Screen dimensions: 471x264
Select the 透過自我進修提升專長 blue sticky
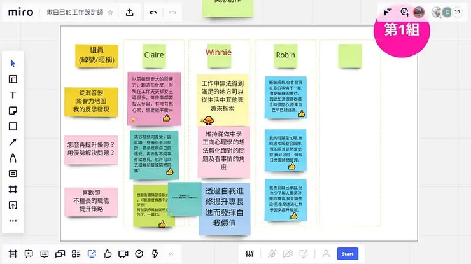tap(225, 208)
